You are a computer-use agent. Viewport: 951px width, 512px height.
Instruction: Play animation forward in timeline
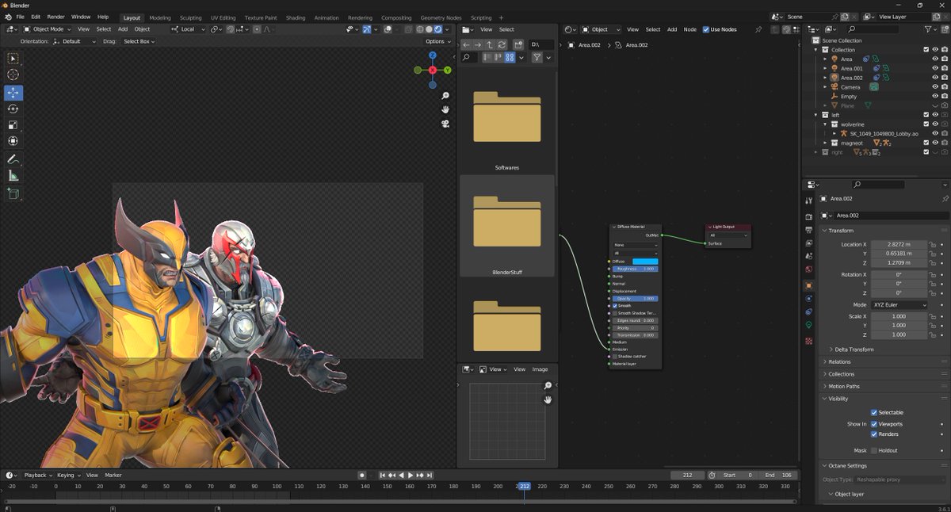[x=411, y=475]
